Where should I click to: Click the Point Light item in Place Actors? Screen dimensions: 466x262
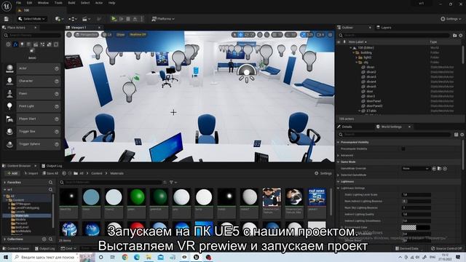click(x=32, y=106)
